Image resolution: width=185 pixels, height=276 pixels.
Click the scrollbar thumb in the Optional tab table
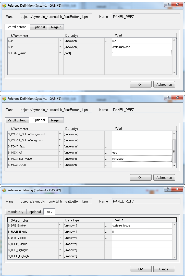(x=174, y=151)
